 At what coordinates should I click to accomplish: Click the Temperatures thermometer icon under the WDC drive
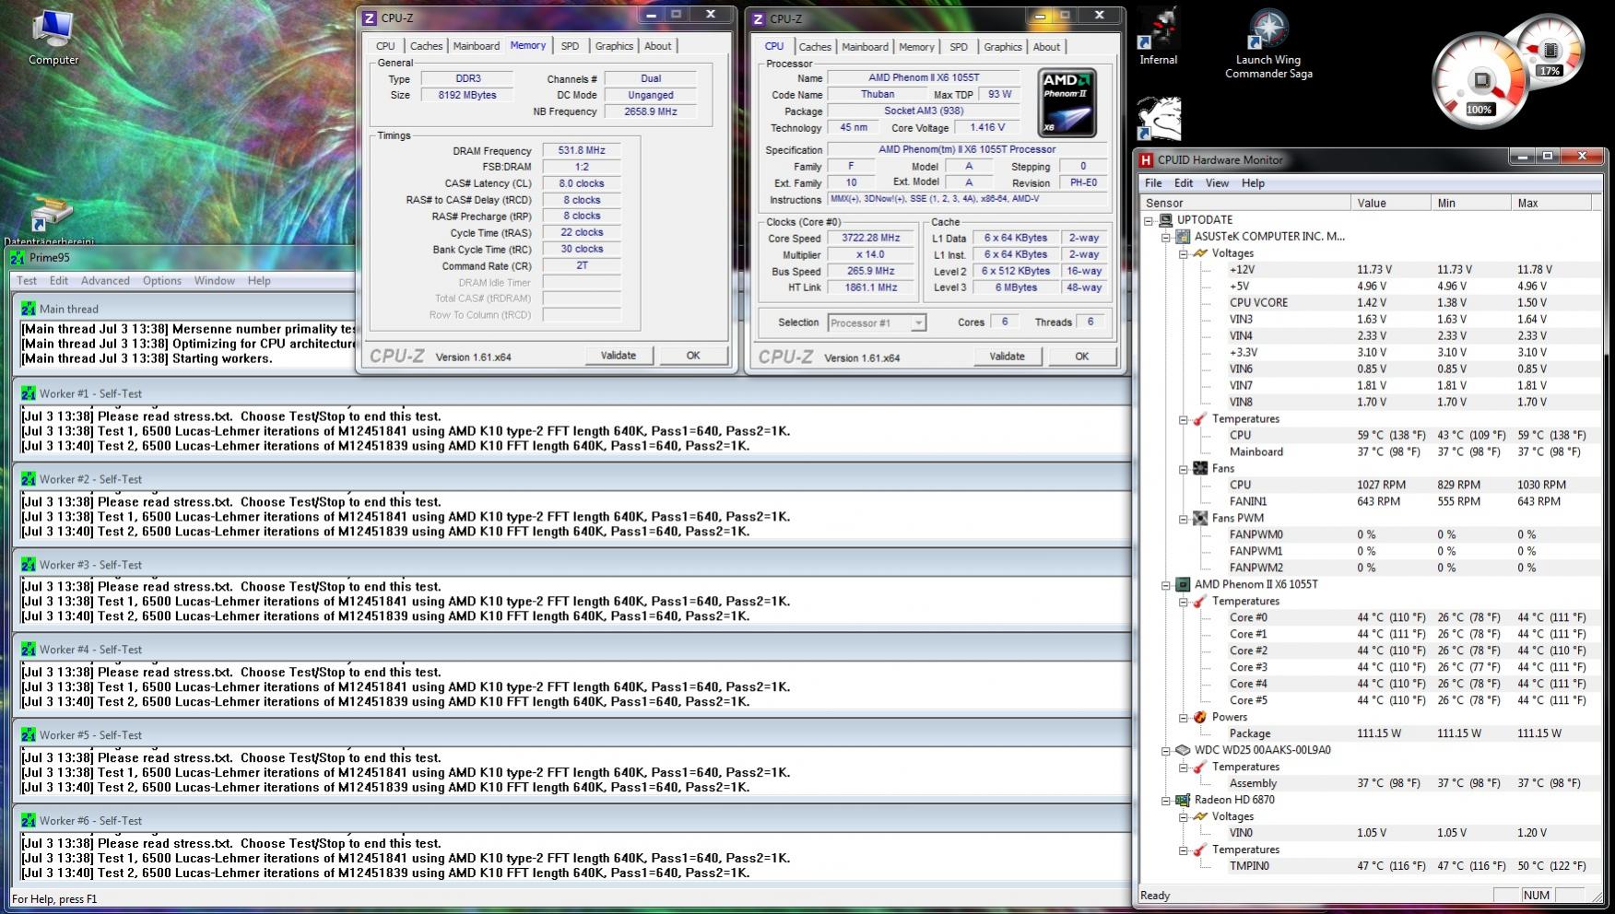pos(1200,767)
